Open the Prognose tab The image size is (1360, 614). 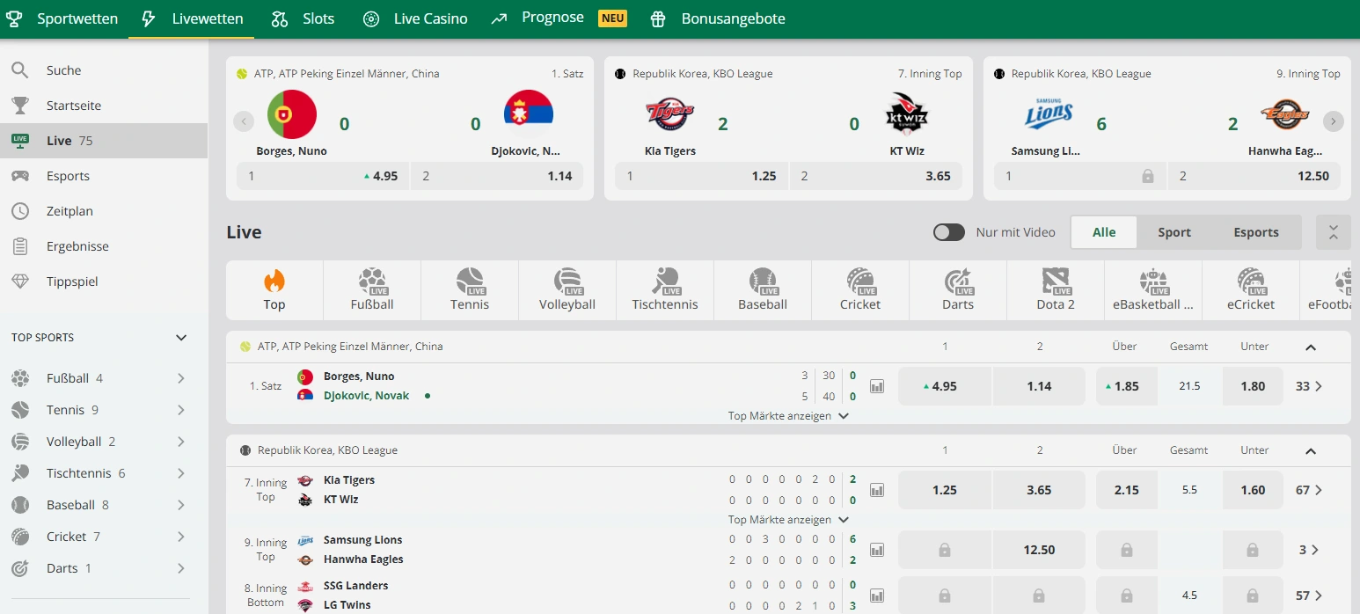pos(559,18)
